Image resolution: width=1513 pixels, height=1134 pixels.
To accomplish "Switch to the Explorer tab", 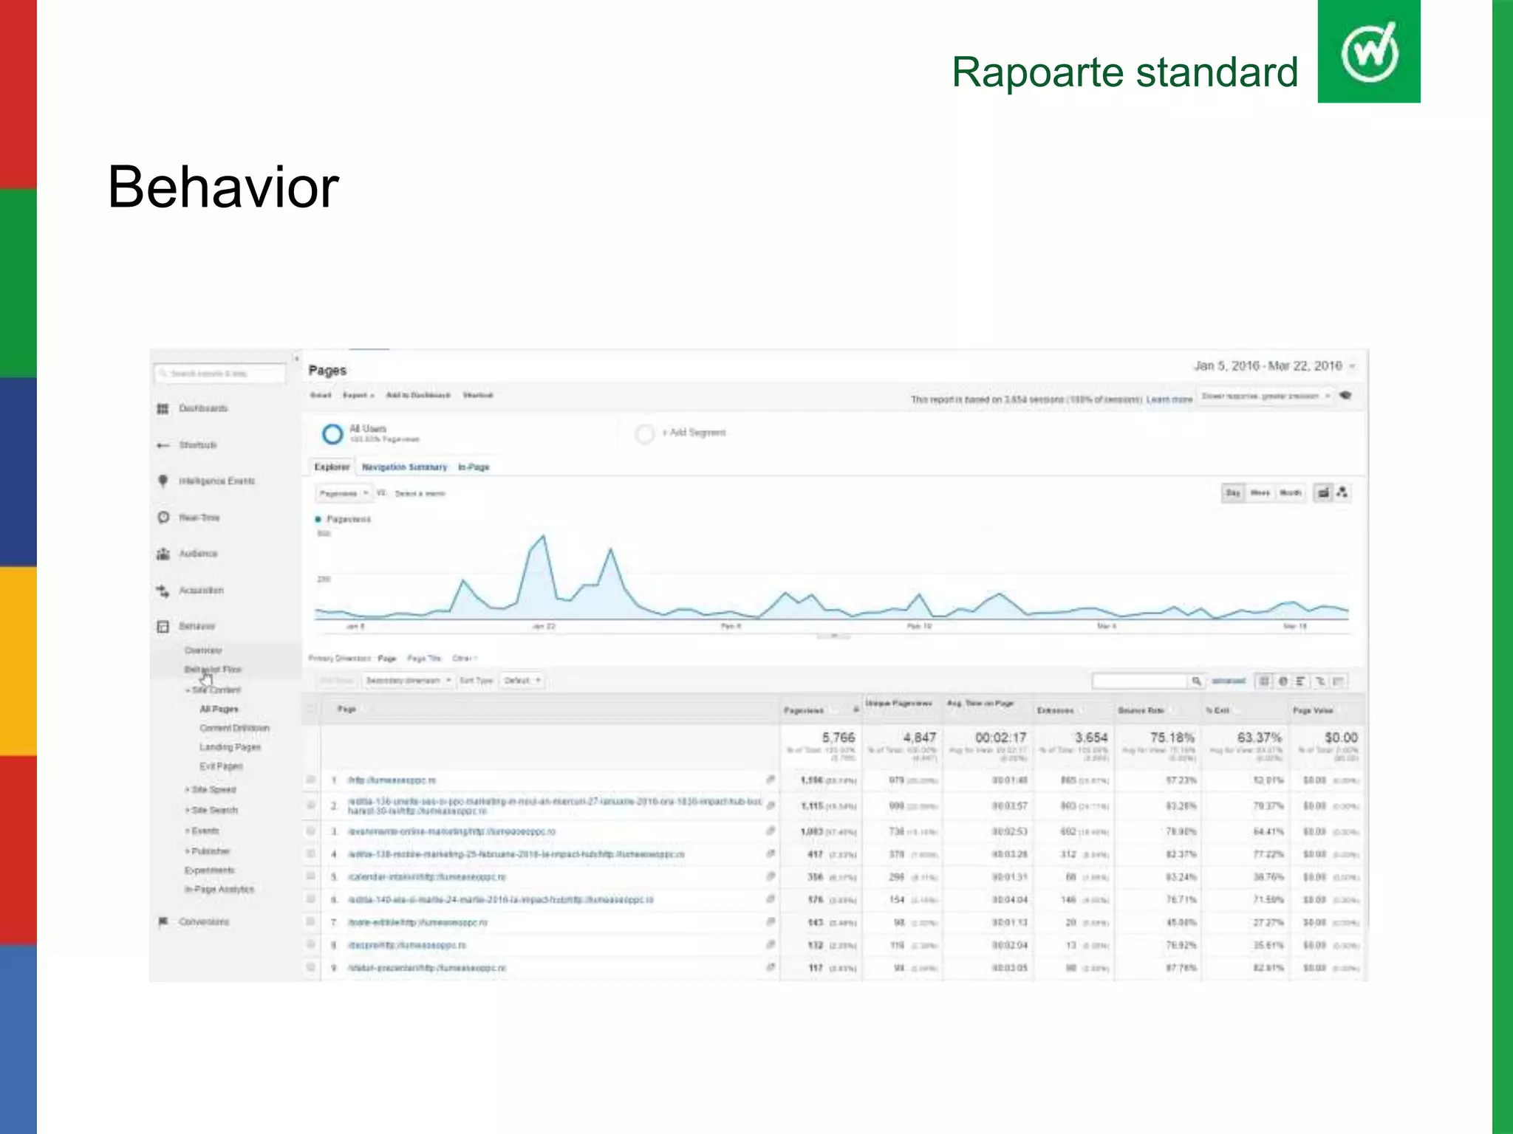I will (x=332, y=467).
